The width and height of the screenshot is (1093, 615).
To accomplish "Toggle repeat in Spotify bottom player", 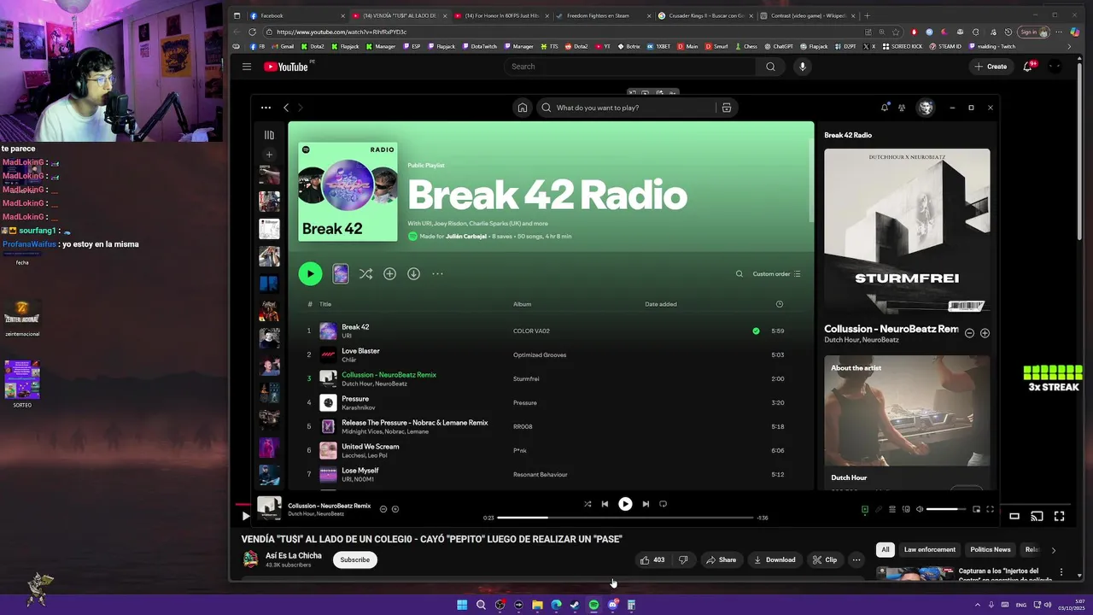I will (x=663, y=504).
